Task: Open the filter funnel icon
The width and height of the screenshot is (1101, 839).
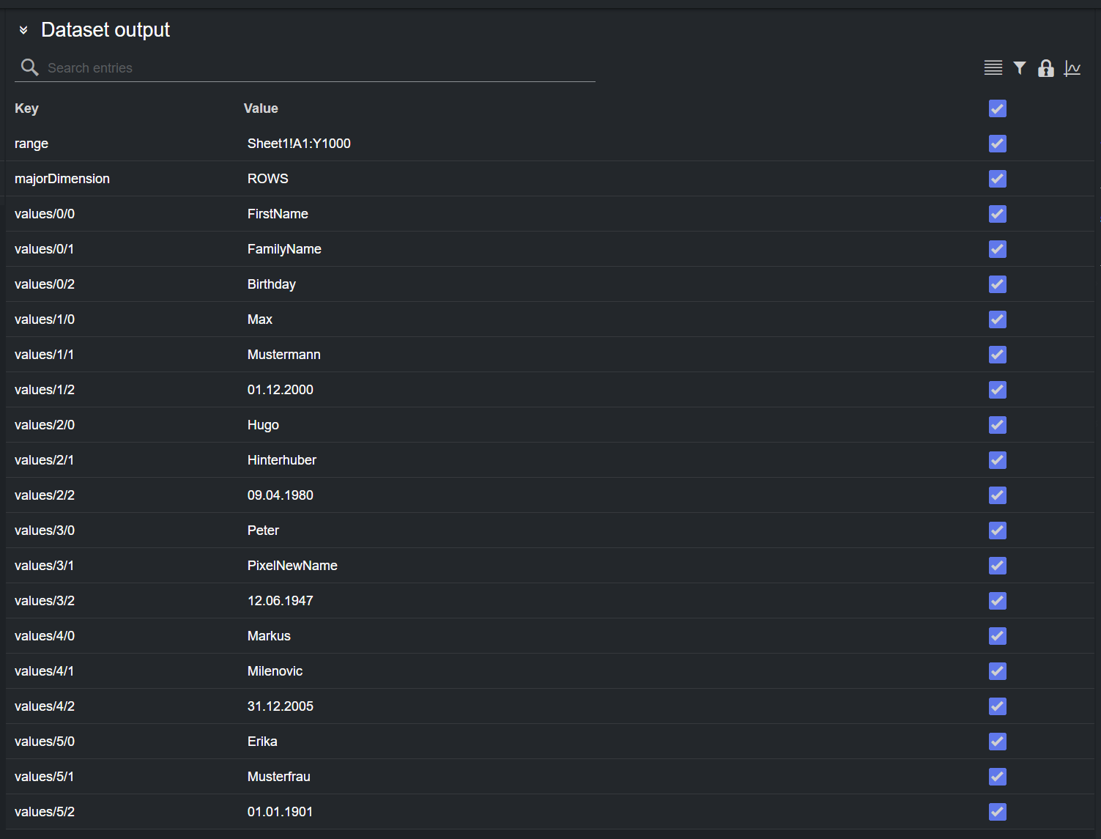Action: [x=1020, y=68]
